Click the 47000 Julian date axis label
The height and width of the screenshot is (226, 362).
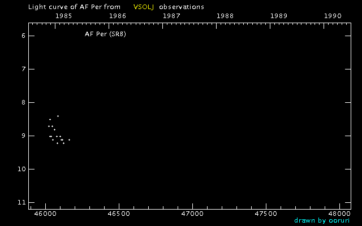tap(192, 214)
